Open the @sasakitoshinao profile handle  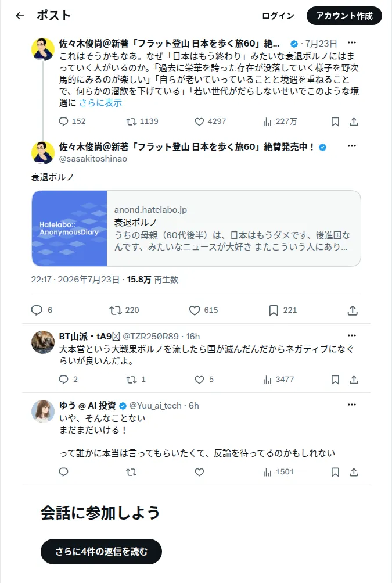93,159
